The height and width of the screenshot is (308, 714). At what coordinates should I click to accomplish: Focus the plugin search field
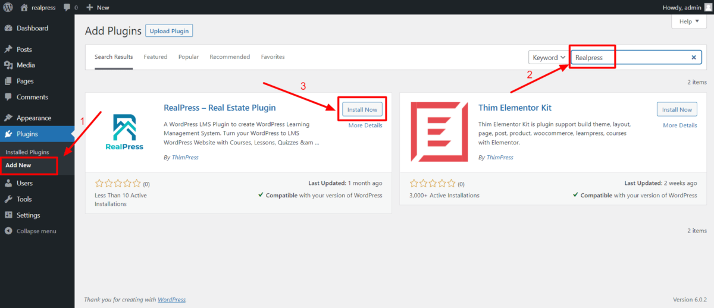point(637,58)
